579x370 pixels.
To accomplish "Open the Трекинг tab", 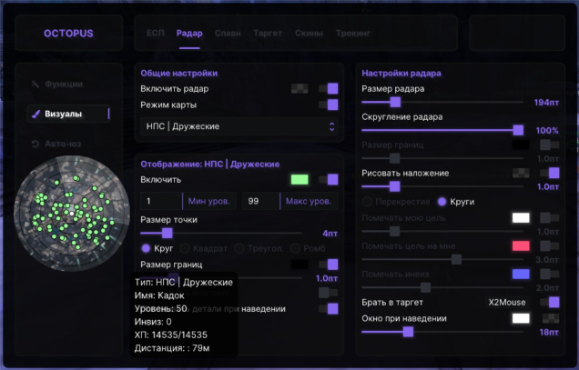I will click(x=353, y=34).
